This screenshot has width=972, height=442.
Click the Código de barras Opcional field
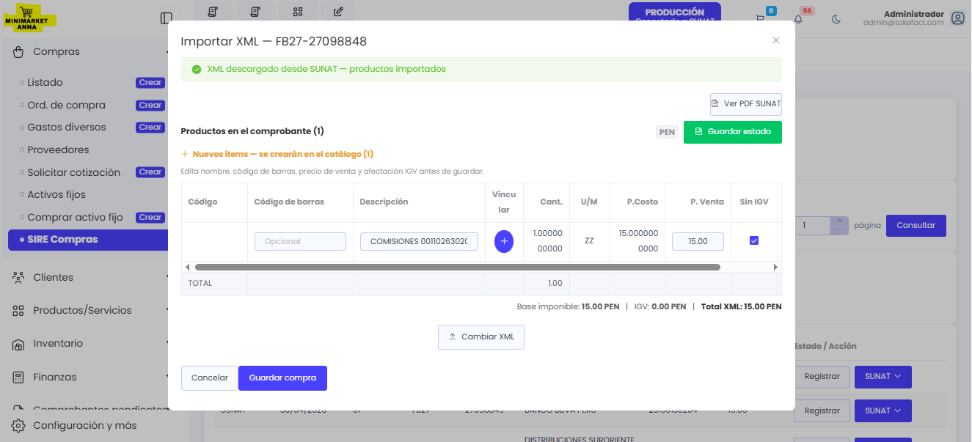(x=300, y=241)
